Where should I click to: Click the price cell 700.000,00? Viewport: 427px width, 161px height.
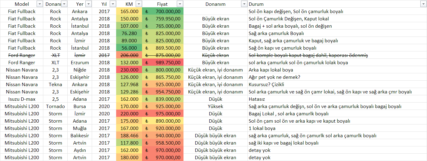point(163,11)
